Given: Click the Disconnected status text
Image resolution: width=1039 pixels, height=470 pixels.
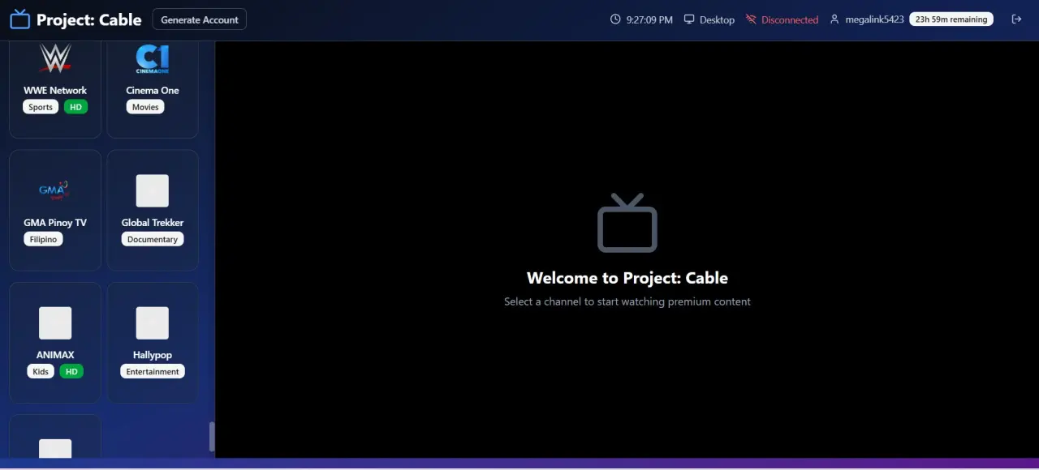Looking at the screenshot, I should click(x=790, y=19).
